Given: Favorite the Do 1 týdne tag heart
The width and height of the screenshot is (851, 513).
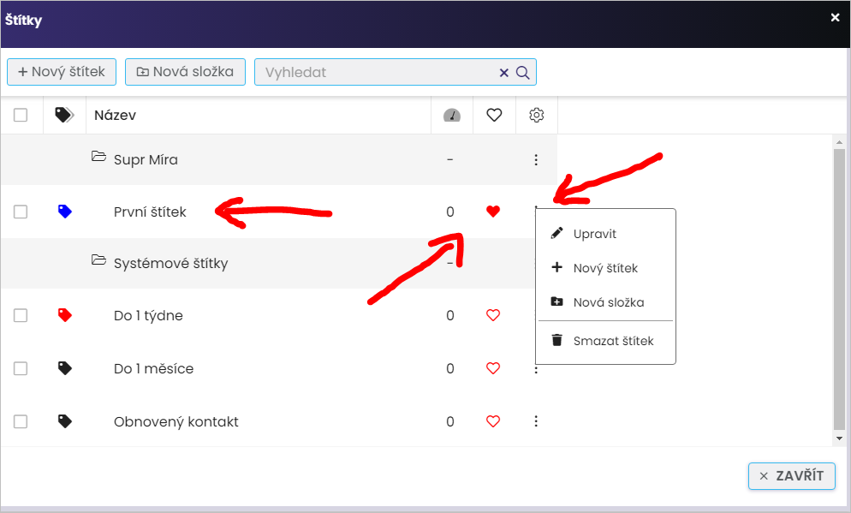Looking at the screenshot, I should pos(492,315).
